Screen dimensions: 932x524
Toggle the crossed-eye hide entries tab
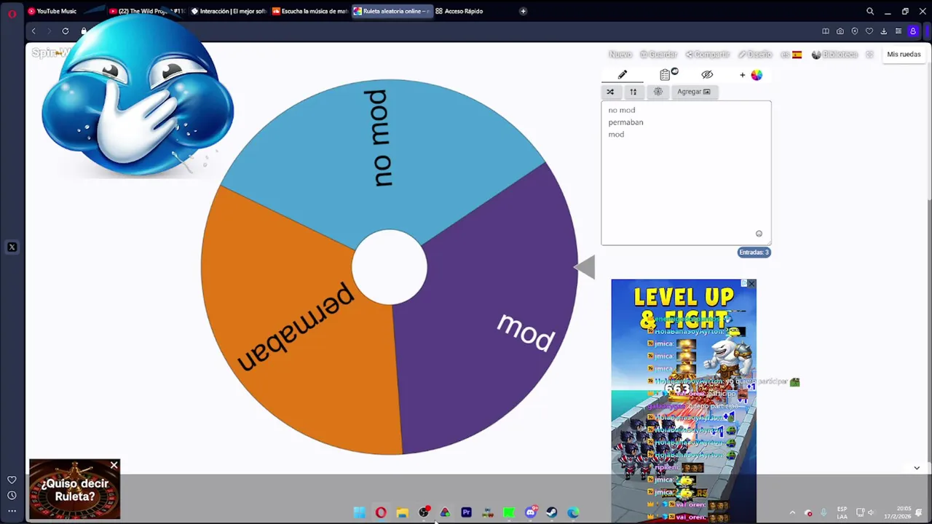(707, 75)
